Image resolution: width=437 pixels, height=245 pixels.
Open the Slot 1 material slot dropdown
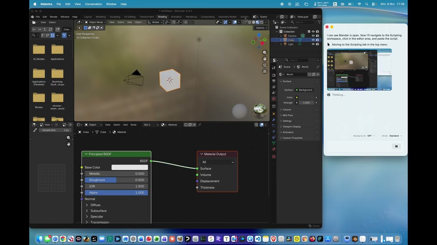tap(151, 125)
